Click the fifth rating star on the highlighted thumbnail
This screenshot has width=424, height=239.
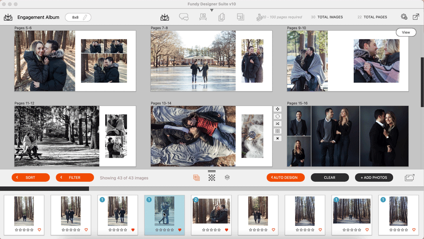pyautogui.click(x=172, y=230)
